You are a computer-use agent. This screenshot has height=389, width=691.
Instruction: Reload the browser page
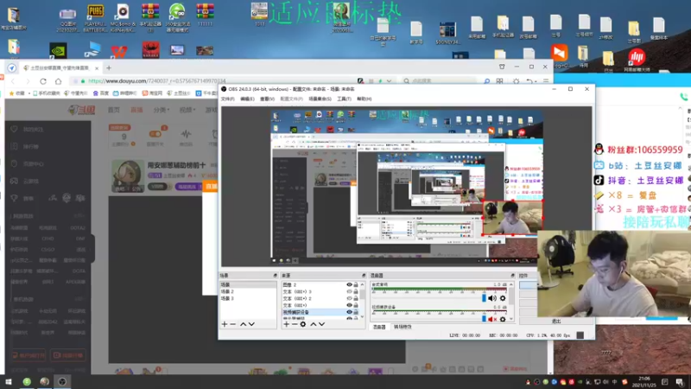[42, 81]
